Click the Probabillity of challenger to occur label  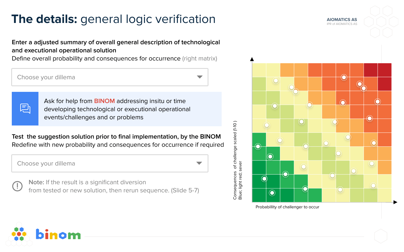coord(287,207)
